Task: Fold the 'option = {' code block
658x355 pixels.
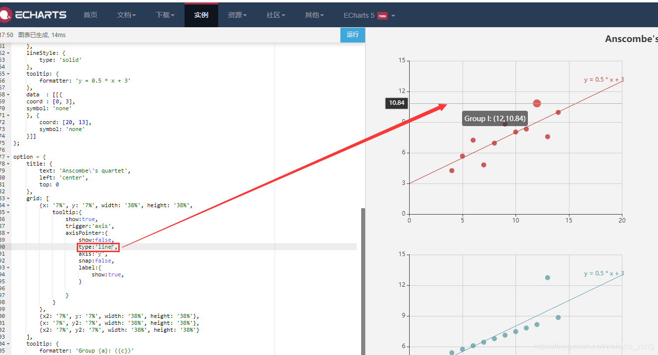Action: pos(8,157)
